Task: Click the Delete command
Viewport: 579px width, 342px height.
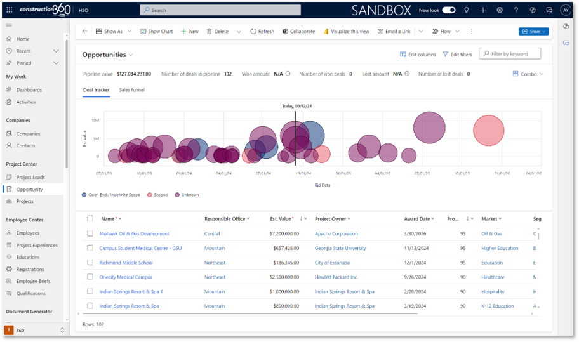Action: pos(218,31)
